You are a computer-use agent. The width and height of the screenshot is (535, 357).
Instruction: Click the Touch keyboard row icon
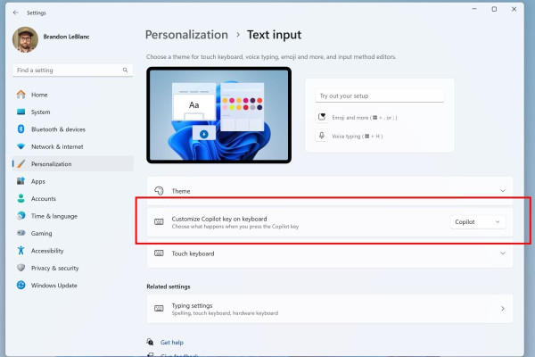(159, 253)
